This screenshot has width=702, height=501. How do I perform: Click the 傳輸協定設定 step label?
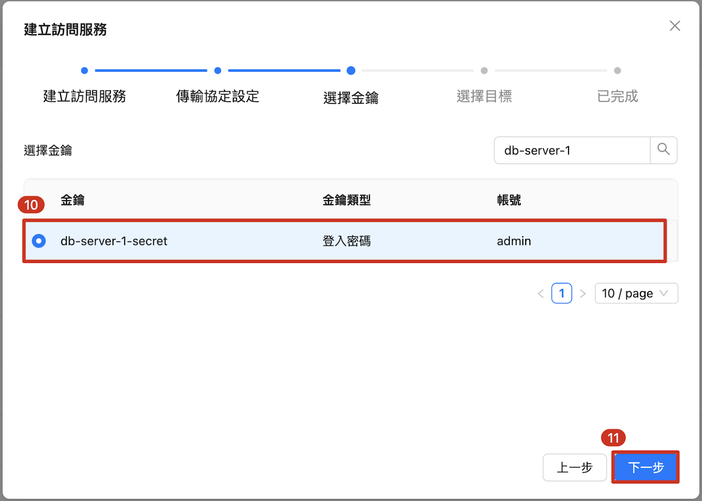tap(218, 96)
